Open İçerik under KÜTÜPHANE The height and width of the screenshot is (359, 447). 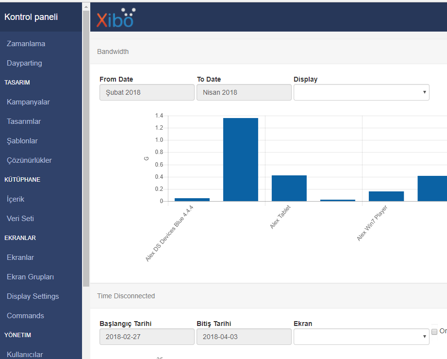tap(17, 199)
